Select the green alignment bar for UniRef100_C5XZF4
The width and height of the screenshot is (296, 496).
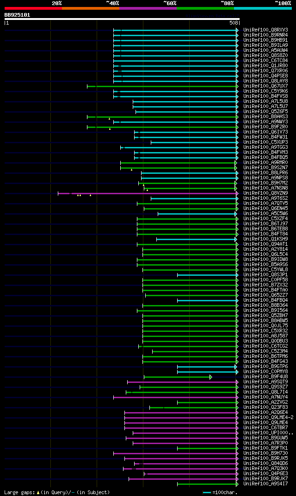[x=186, y=219]
